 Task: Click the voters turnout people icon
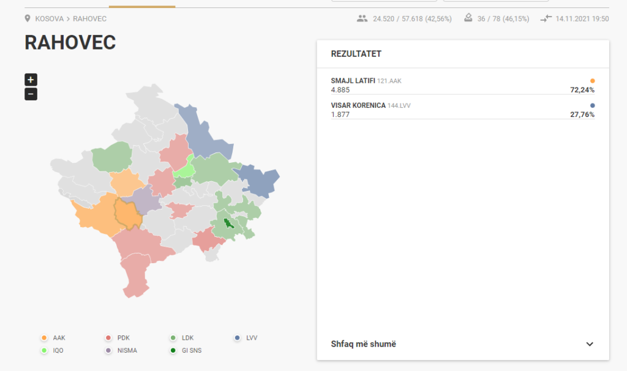pyautogui.click(x=362, y=19)
